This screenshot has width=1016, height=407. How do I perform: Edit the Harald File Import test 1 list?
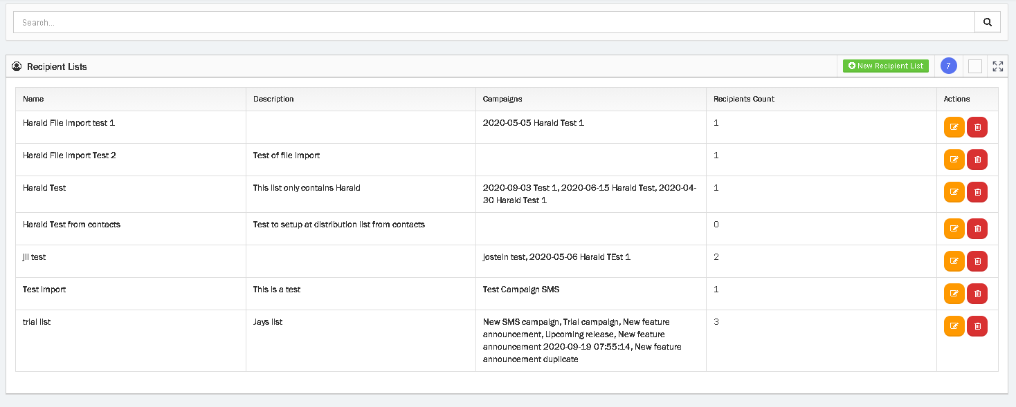tap(954, 127)
